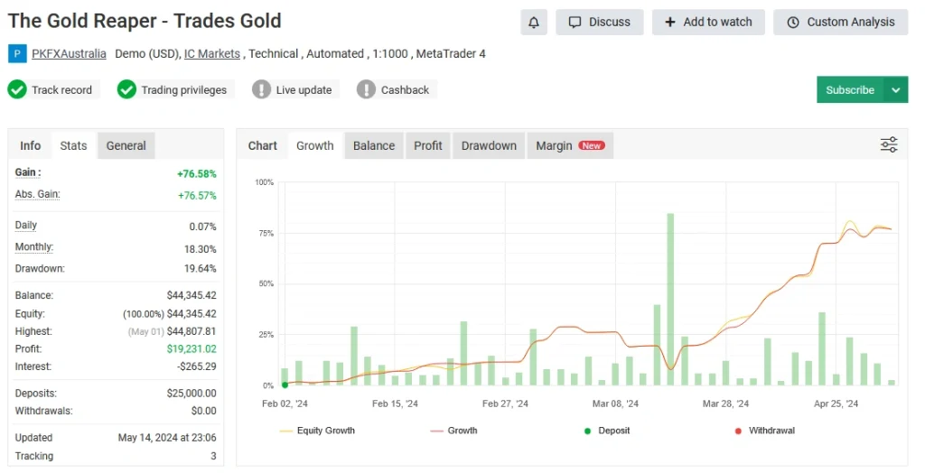
Task: Open the chart settings sliders icon
Action: pyautogui.click(x=889, y=144)
